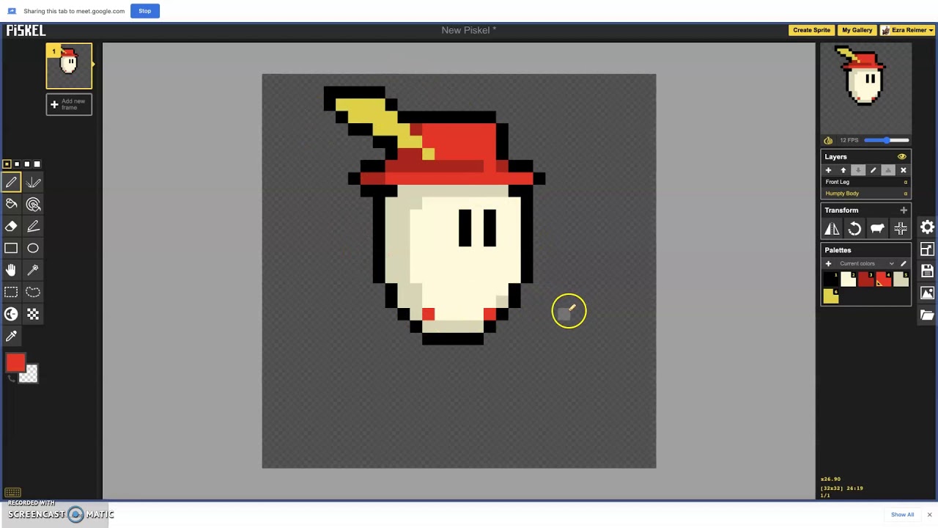938x528 pixels.
Task: Edit current palette pencil icon
Action: point(903,264)
